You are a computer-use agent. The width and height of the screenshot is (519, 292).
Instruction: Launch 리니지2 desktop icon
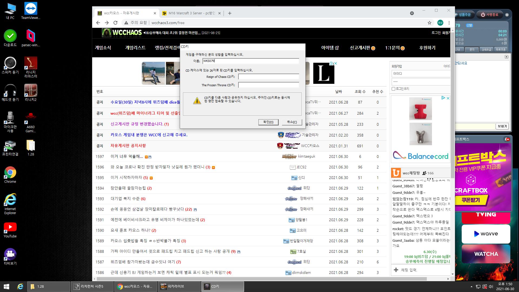pos(31,93)
